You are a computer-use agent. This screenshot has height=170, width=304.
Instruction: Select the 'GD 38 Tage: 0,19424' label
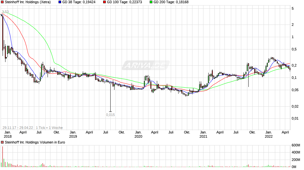(x=79, y=2)
